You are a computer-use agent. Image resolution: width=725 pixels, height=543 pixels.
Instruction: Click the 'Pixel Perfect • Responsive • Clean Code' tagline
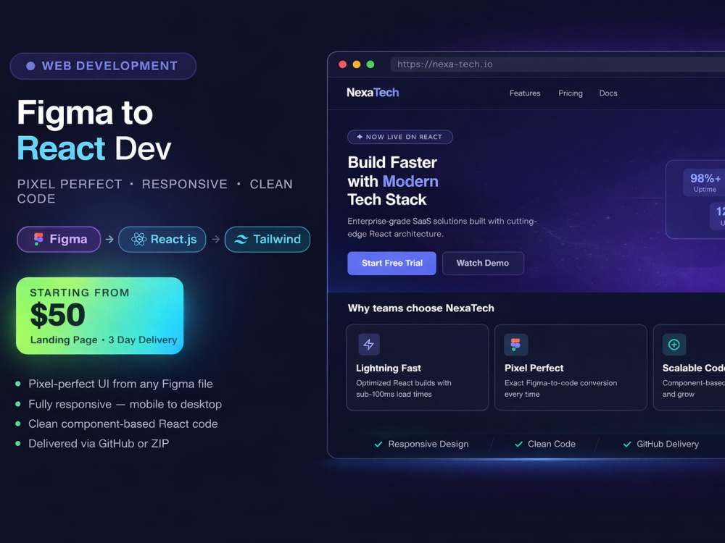tap(155, 192)
